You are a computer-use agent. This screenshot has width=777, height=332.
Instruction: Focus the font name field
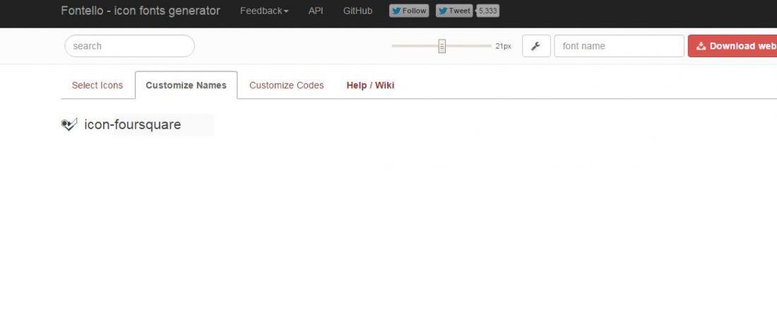[x=619, y=46]
